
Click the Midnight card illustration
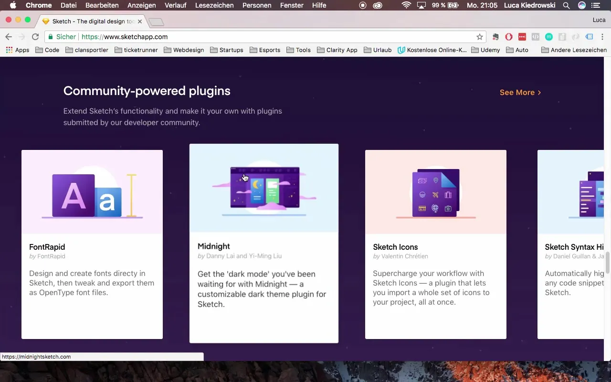(x=264, y=188)
